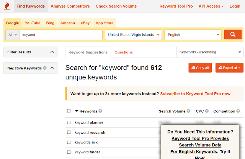Click popup link Keyword Tool Pro Provides
The height and width of the screenshot is (159, 245).
click(200, 138)
